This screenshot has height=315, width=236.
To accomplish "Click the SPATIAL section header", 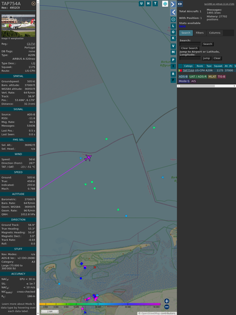I will pyautogui.click(x=18, y=76).
